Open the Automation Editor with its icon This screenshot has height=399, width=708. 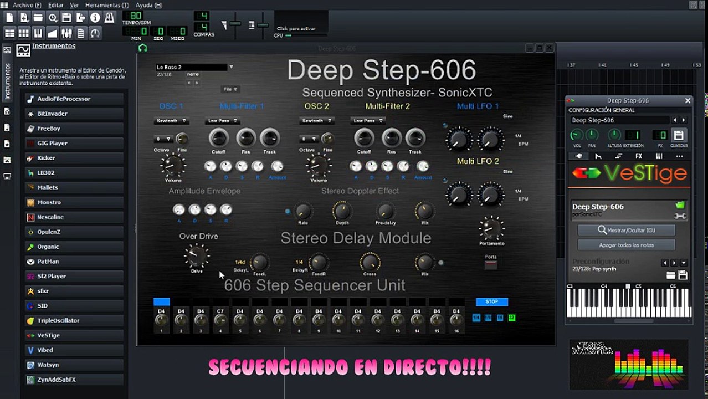coord(53,33)
